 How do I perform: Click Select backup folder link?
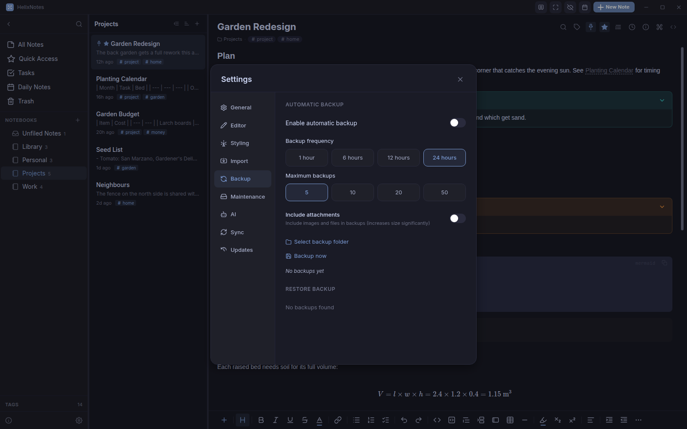(x=317, y=242)
